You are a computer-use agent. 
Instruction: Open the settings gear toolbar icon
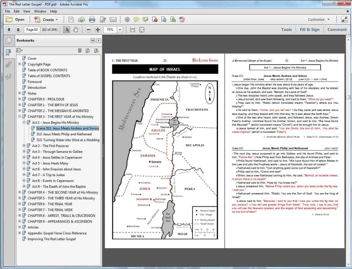[x=127, y=19]
